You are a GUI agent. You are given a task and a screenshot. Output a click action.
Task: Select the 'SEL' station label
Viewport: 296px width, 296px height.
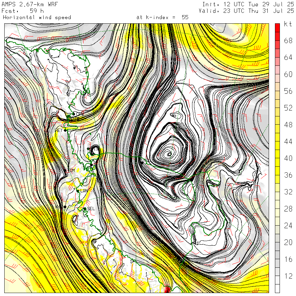point(91,209)
